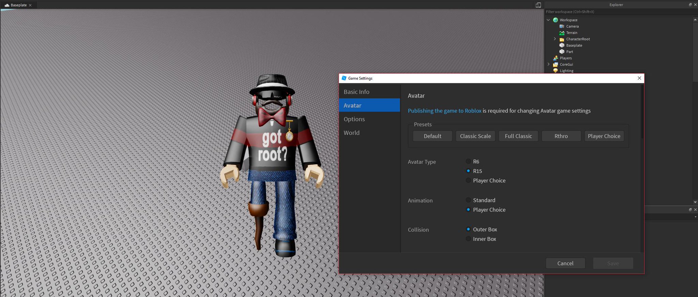
Task: Undock the Explorer panel
Action: pos(690,5)
